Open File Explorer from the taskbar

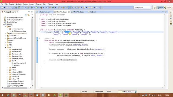tap(14, 95)
